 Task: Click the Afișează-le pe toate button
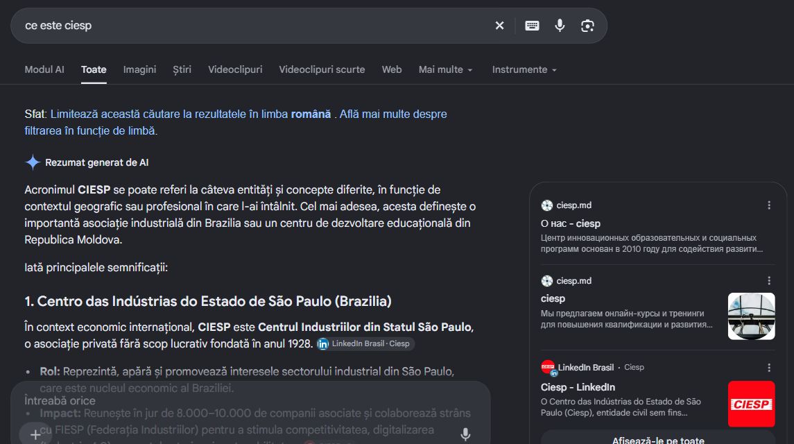tap(658, 439)
